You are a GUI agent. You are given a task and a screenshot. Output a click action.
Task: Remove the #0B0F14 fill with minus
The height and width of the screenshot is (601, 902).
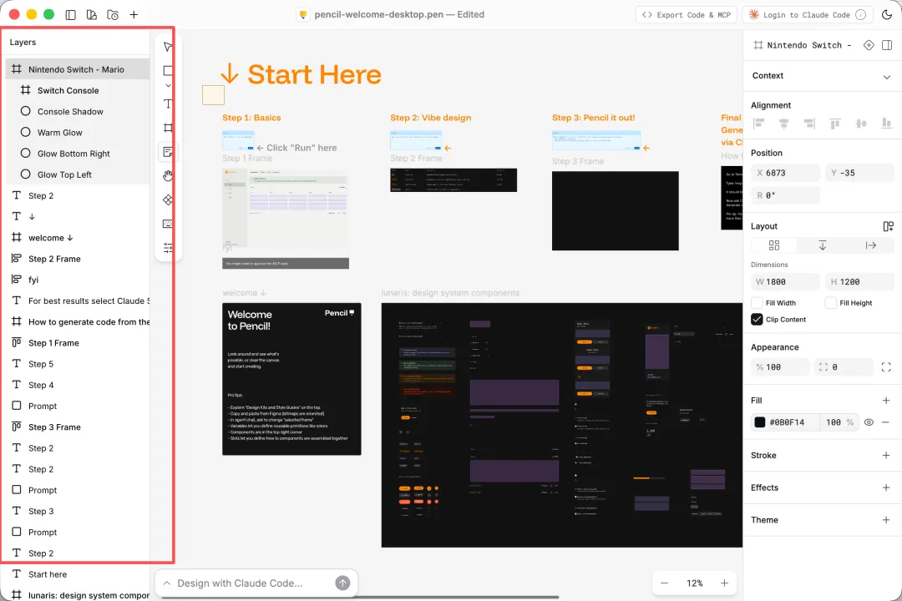click(x=885, y=422)
